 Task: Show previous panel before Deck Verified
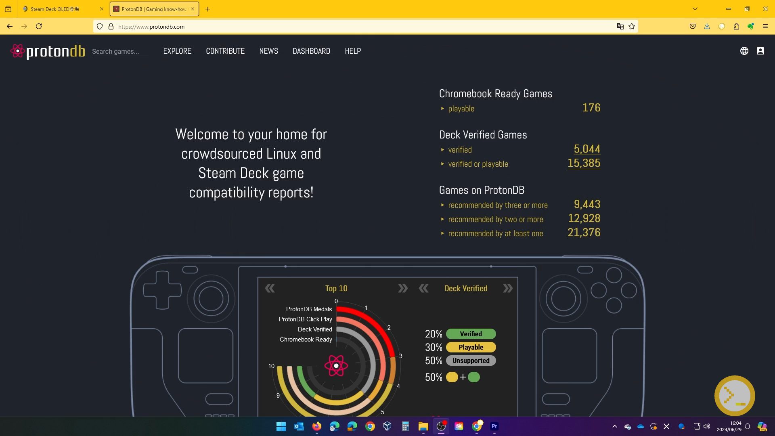(423, 288)
